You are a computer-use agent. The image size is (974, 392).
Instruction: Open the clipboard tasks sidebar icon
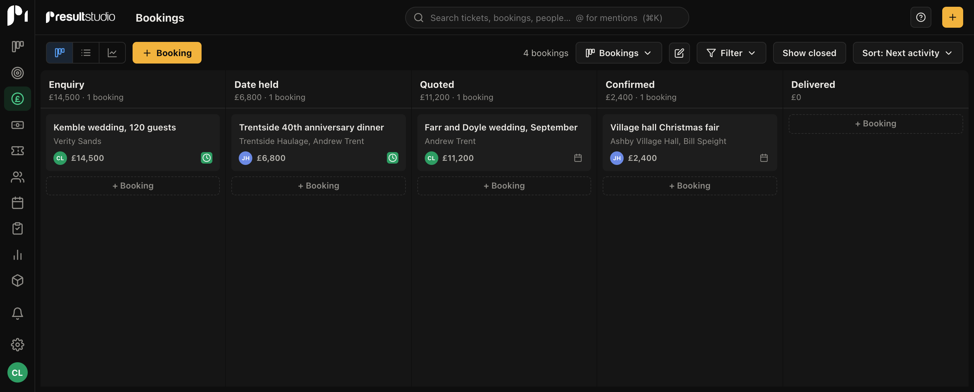tap(17, 228)
